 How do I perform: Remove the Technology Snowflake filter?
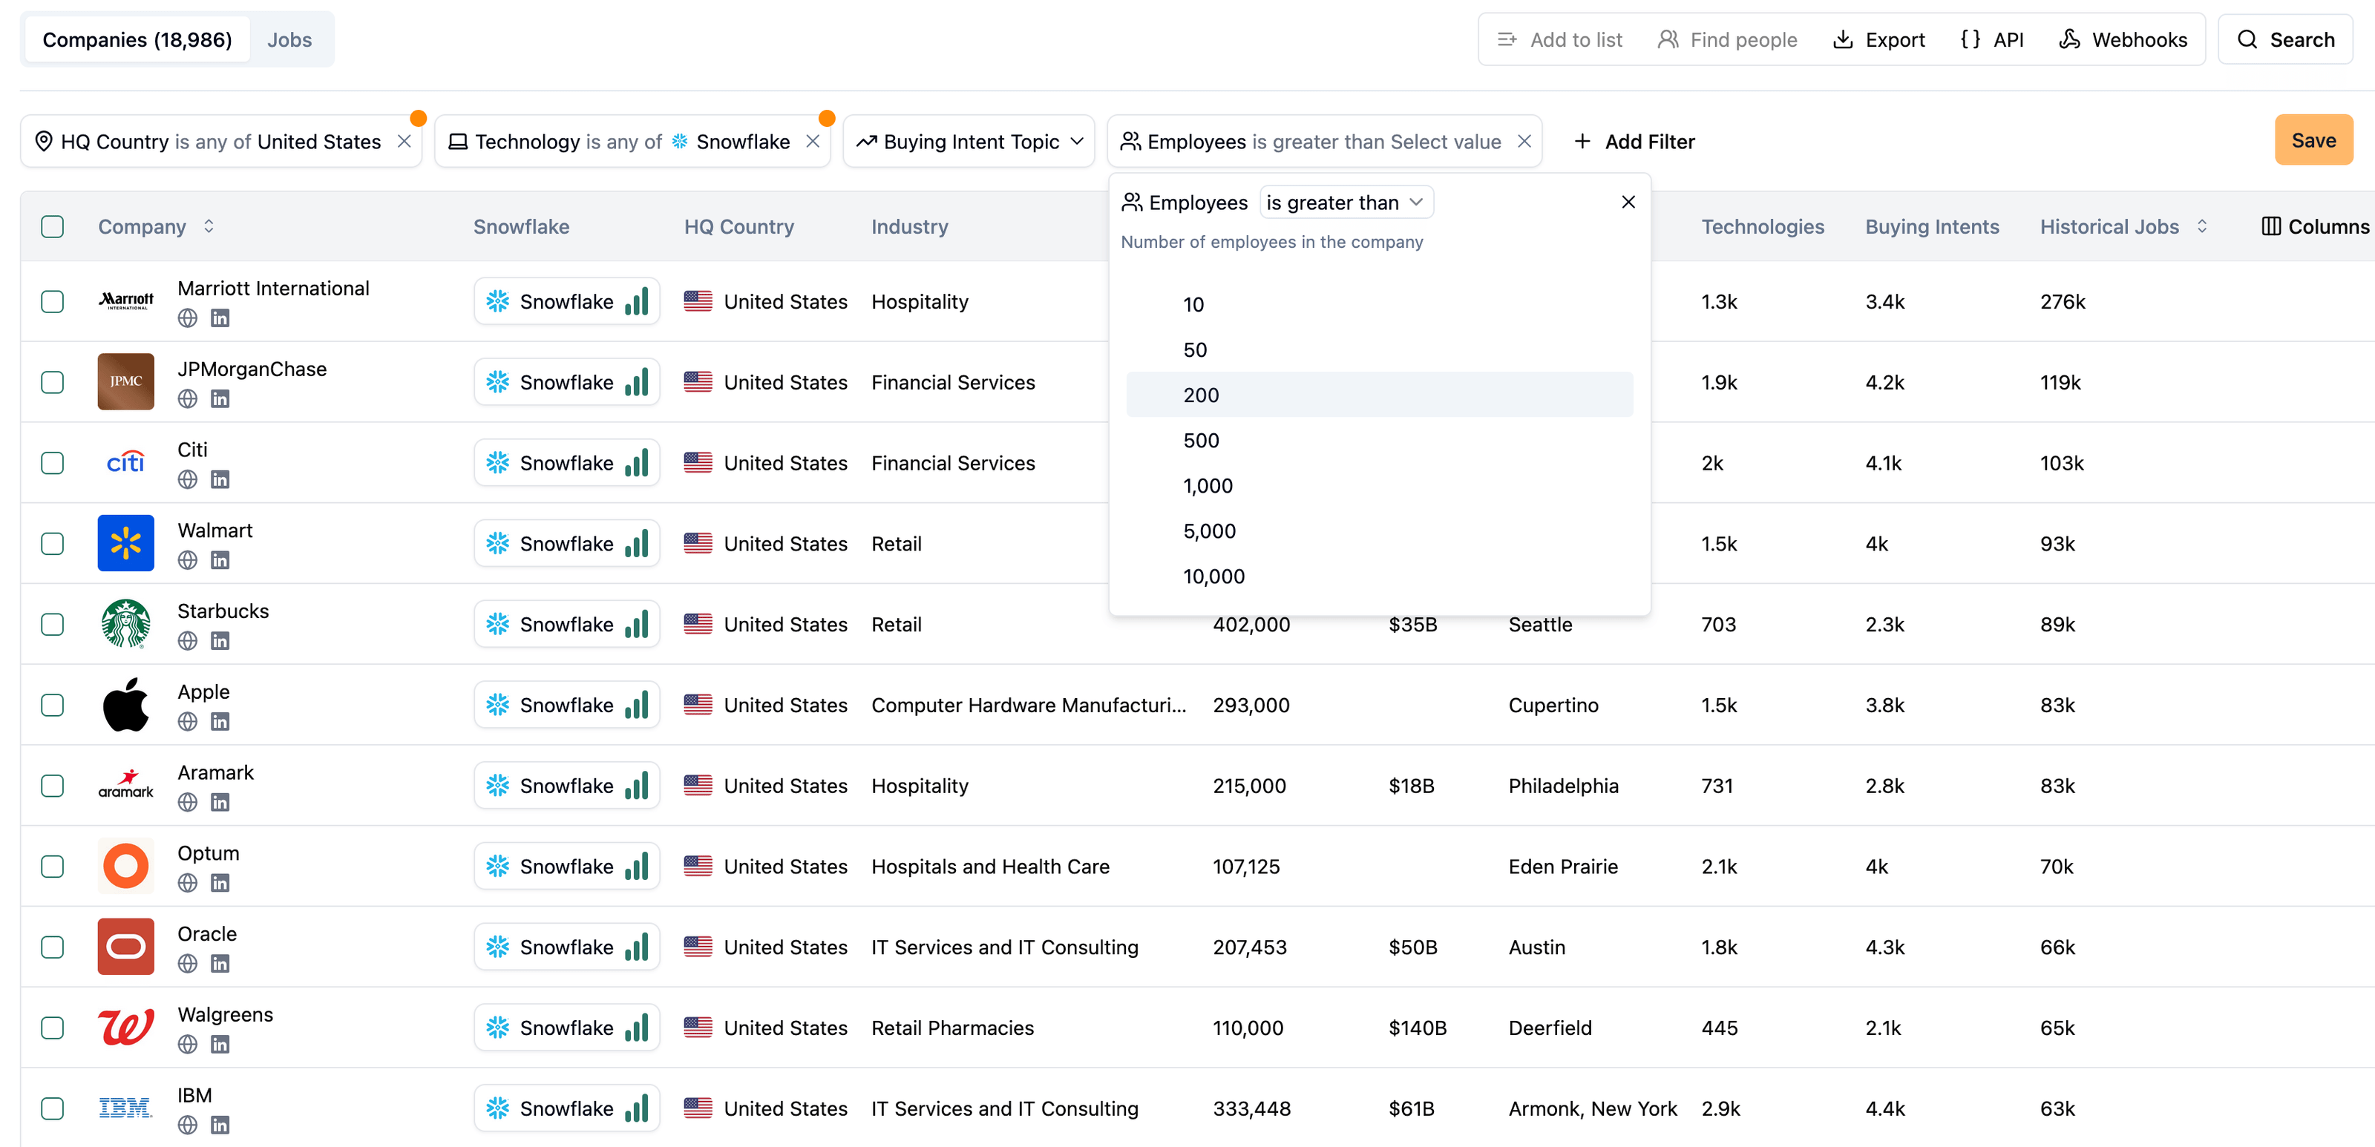(x=812, y=141)
